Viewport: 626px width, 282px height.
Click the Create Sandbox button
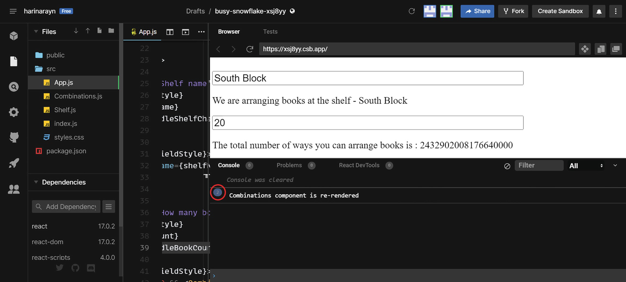click(560, 11)
